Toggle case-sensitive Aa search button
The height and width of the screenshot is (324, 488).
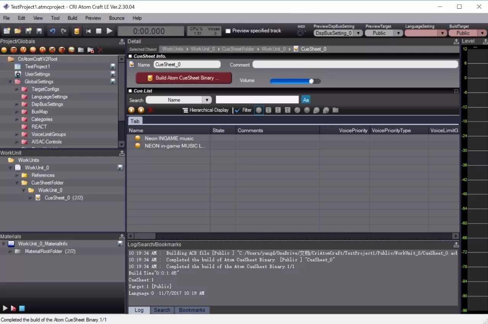pyautogui.click(x=306, y=100)
